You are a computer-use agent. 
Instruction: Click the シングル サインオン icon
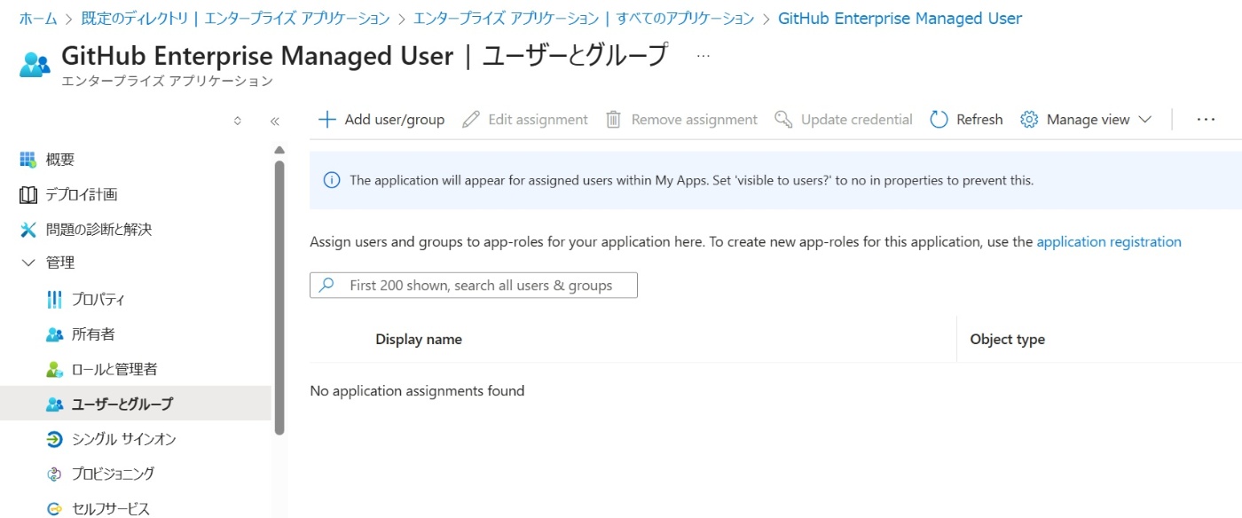click(54, 439)
